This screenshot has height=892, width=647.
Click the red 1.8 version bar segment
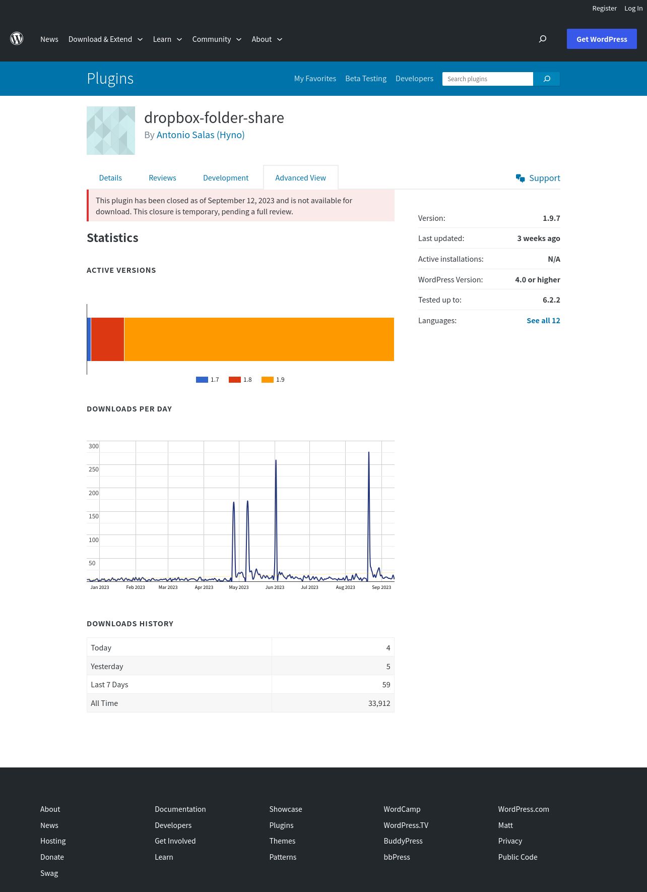[107, 339]
